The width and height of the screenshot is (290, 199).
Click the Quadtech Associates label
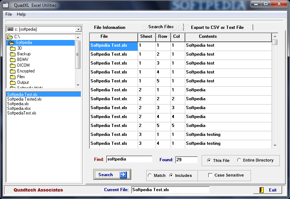38,190
